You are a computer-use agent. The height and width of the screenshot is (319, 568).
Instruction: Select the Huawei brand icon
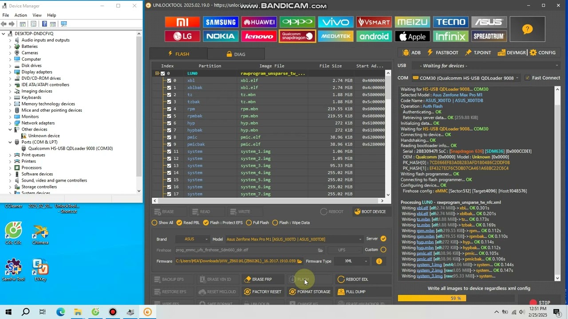pyautogui.click(x=259, y=22)
